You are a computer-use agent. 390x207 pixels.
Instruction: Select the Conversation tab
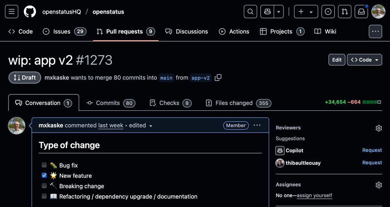pos(44,103)
